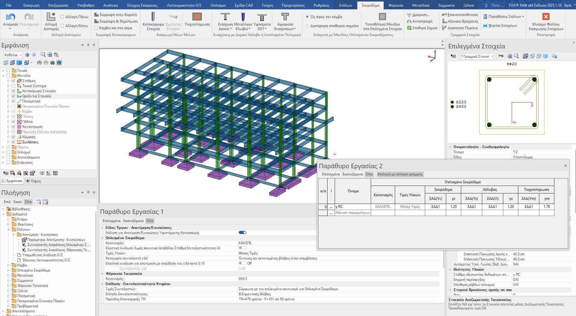Viewport: 576px width, 316px height.
Task: Click Αλλαγή Διατομής section change icon
Action: [x=51, y=17]
